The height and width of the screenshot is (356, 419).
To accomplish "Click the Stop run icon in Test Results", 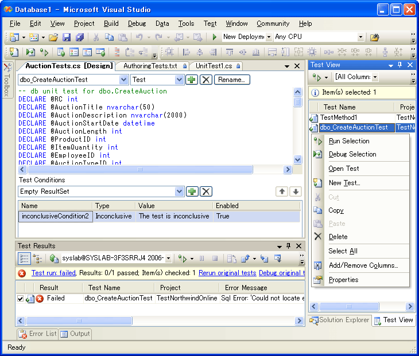I will point(215,259).
